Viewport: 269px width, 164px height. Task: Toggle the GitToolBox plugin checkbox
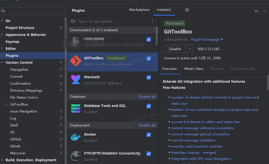click(x=149, y=58)
